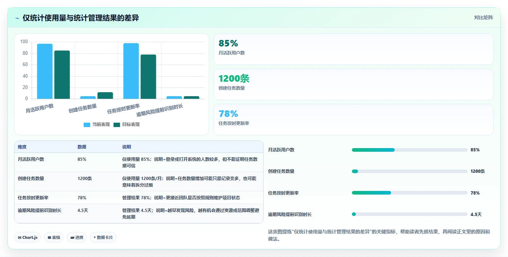Viewport: 508px width, 257px height.
Task: Click the 进度 tag chip
Action: pos(77,237)
